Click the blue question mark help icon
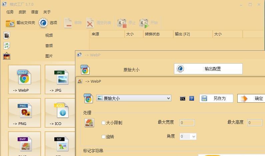265x156 pixels. [192, 98]
